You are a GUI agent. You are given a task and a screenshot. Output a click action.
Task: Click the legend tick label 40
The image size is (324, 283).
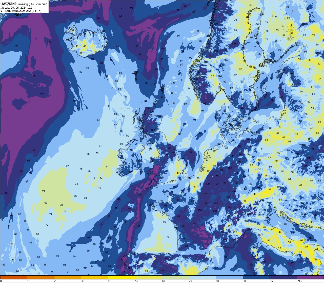110,281
